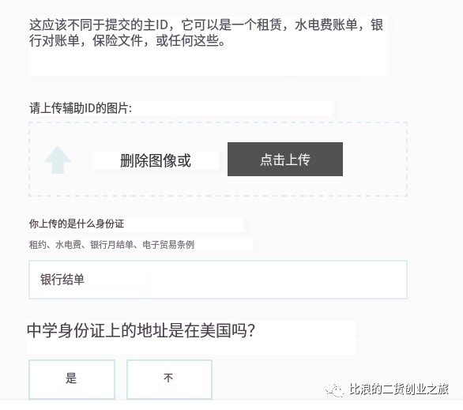463x410 pixels.
Task: Click empty right side of ID type field
Action: pos(277,280)
